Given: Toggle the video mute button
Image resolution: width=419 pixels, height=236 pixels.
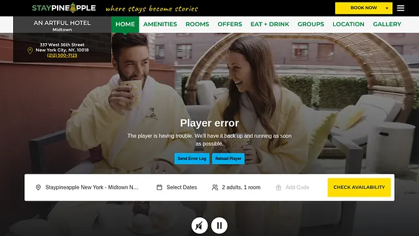Looking at the screenshot, I should point(199,226).
